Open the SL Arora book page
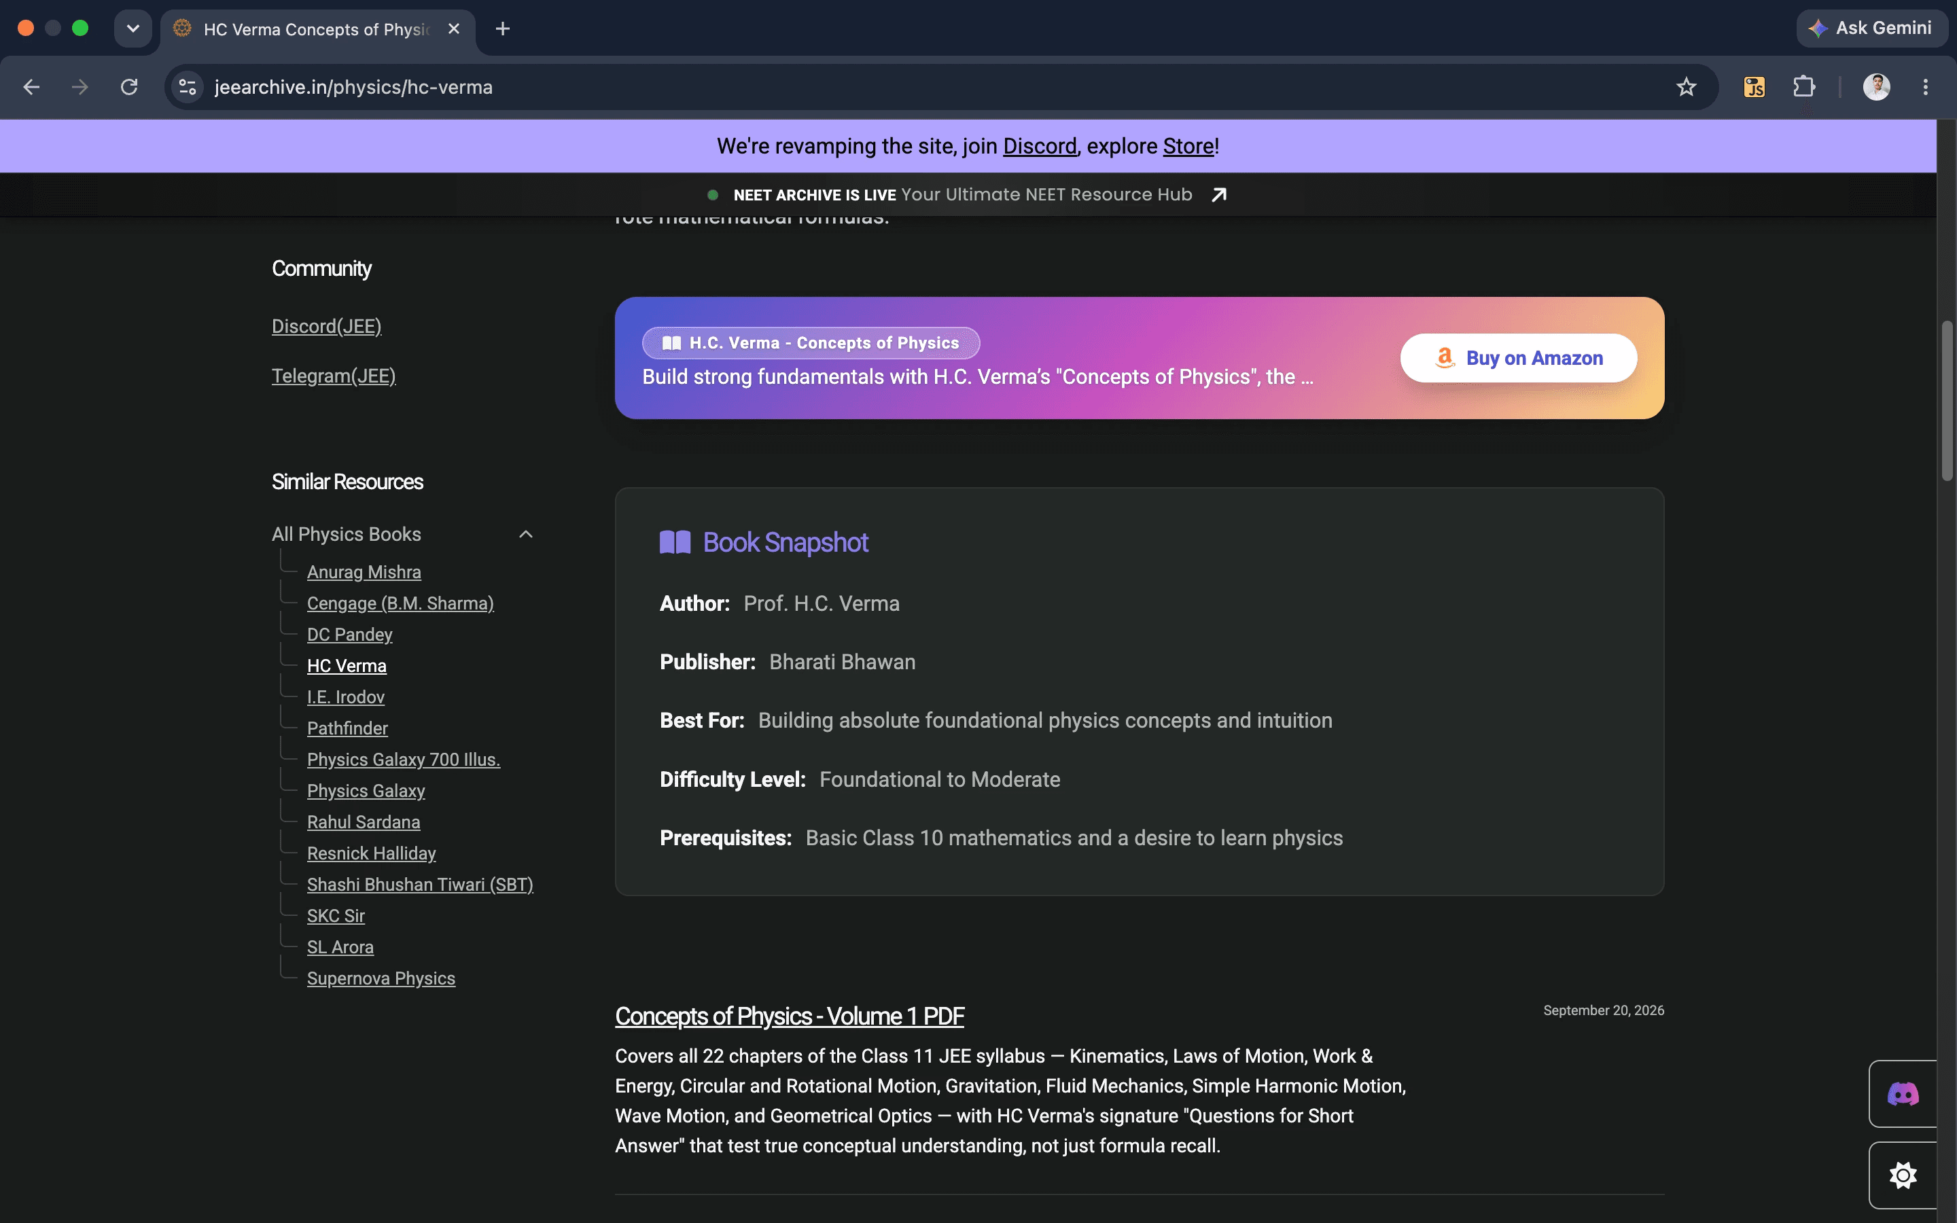Viewport: 1957px width, 1223px height. click(340, 947)
